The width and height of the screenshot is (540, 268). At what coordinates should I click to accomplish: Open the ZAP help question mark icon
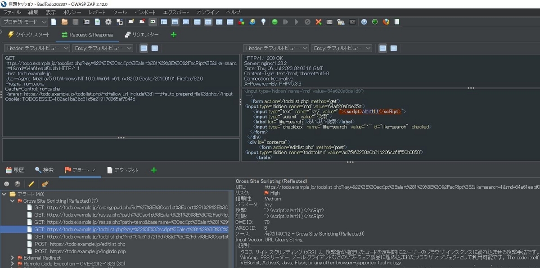[364, 22]
